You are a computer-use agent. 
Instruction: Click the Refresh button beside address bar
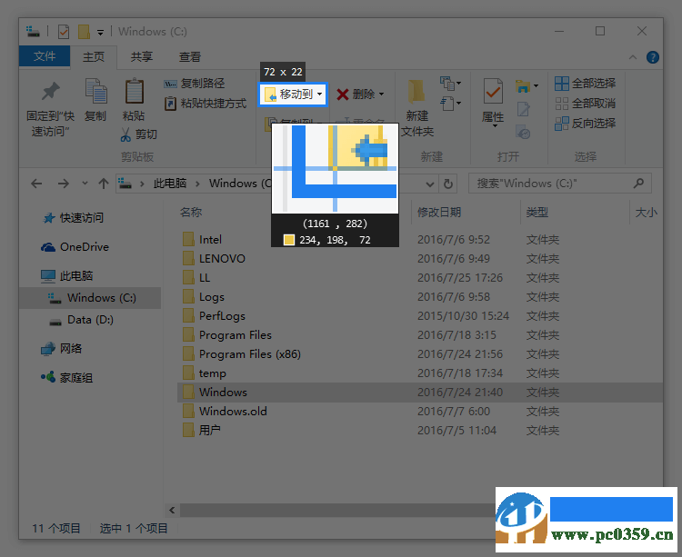point(448,184)
